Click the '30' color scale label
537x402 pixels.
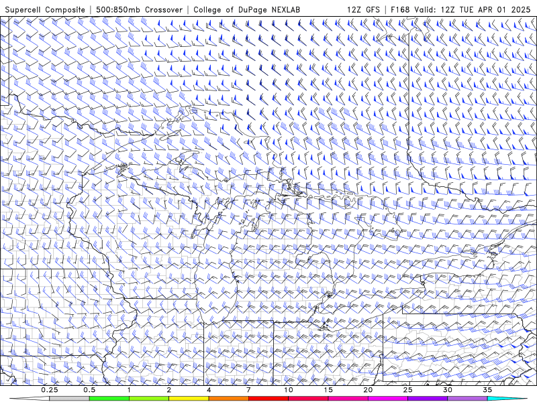pos(447,390)
